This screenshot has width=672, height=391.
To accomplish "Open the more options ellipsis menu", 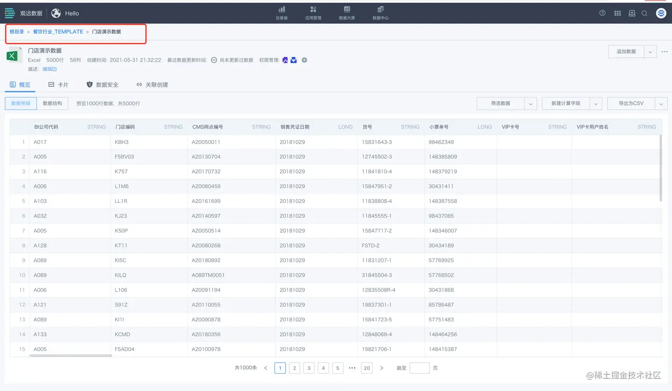I will [x=665, y=52].
